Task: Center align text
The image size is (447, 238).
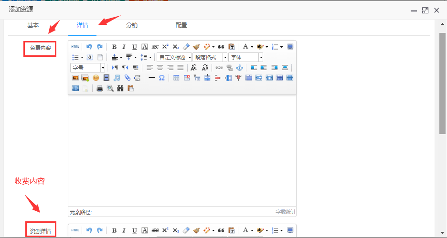Action: 160,68
